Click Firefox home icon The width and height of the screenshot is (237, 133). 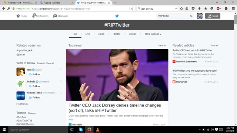(206, 8)
